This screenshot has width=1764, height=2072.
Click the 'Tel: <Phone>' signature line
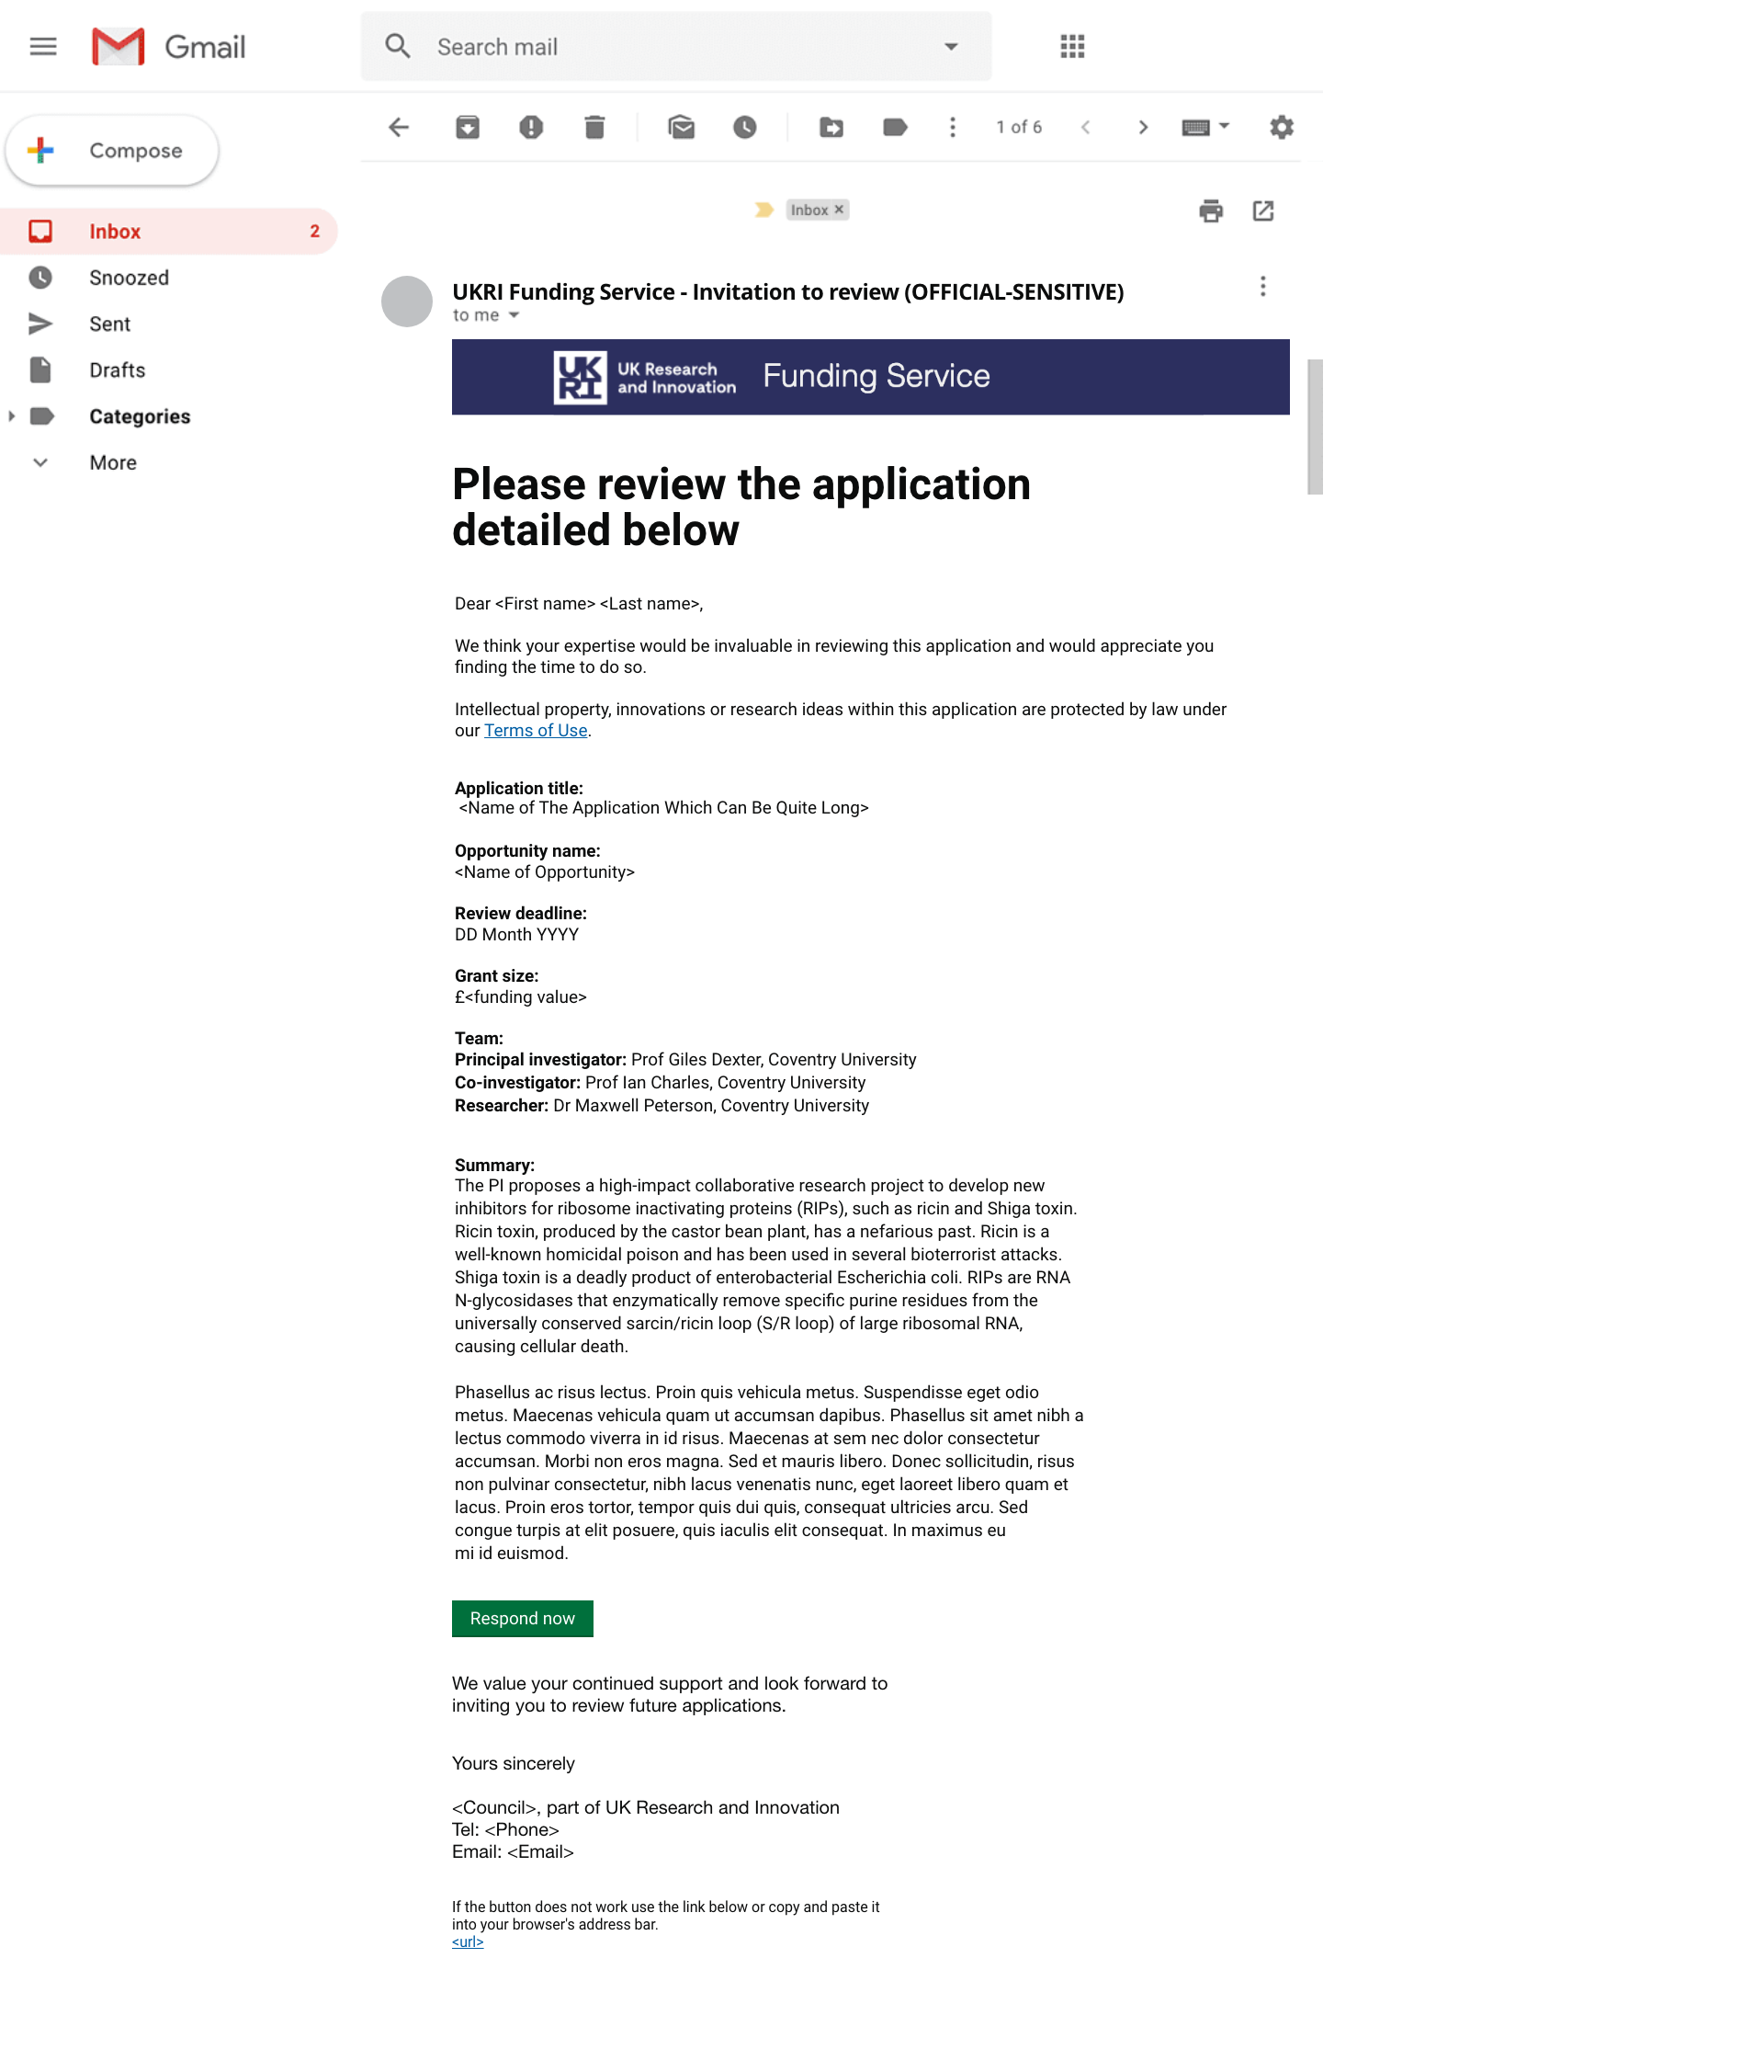[x=505, y=1830]
